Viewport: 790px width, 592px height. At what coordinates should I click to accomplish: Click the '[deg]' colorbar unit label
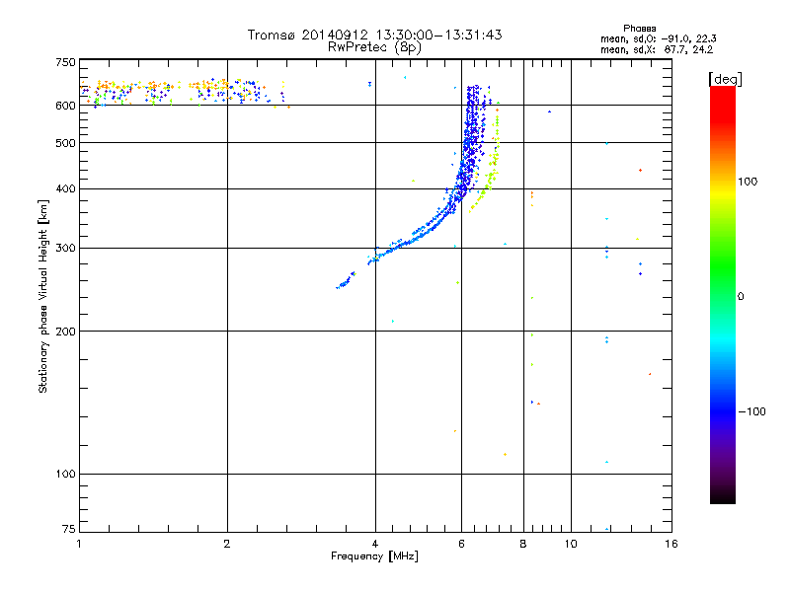[725, 80]
